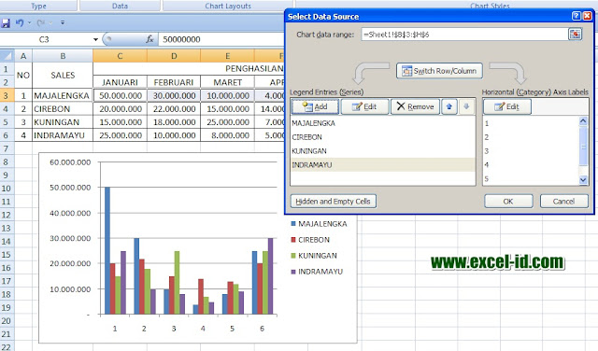Click KUNINGAN green legend entry in chart
Viewport: 598px width, 351px height.
pos(314,256)
